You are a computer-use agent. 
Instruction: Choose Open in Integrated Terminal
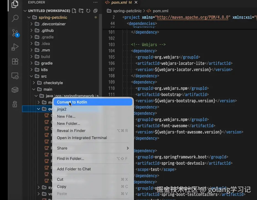click(x=93, y=138)
